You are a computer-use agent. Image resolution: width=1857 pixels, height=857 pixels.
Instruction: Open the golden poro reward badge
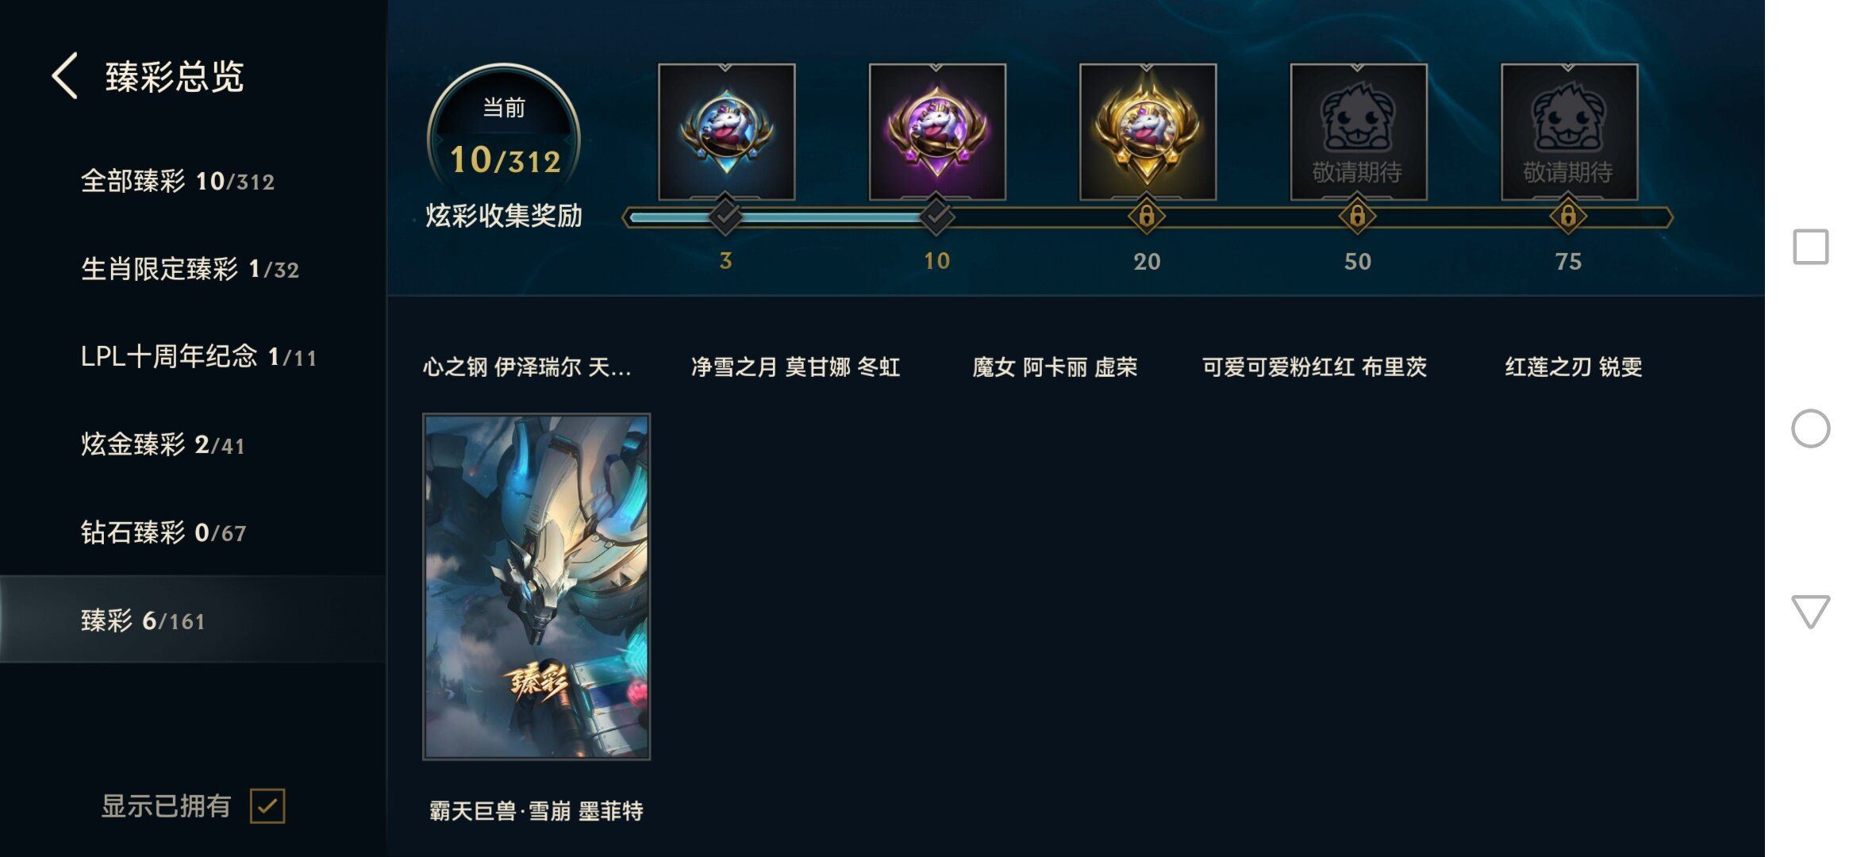pyautogui.click(x=1148, y=132)
